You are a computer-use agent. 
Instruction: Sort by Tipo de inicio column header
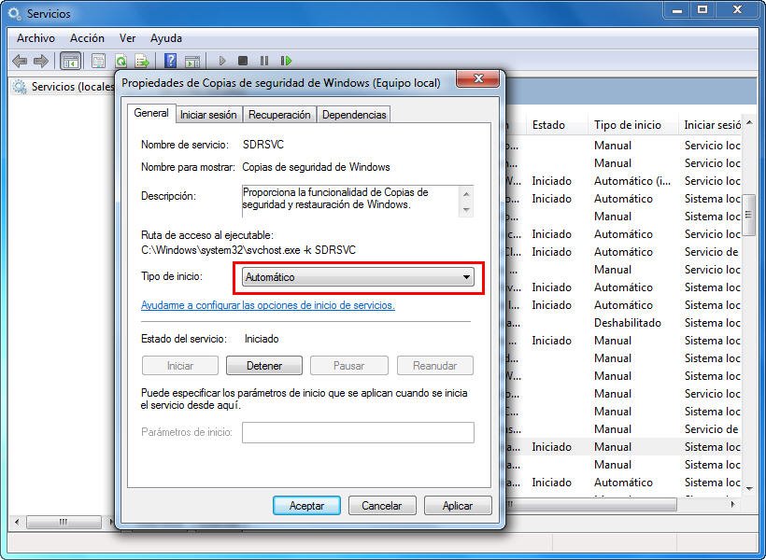click(x=633, y=125)
